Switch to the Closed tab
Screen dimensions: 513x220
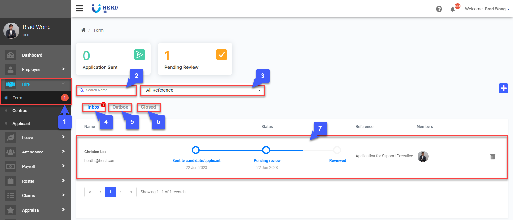point(148,107)
